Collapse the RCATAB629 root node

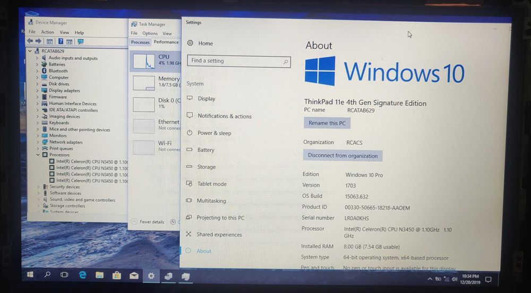tap(30, 51)
